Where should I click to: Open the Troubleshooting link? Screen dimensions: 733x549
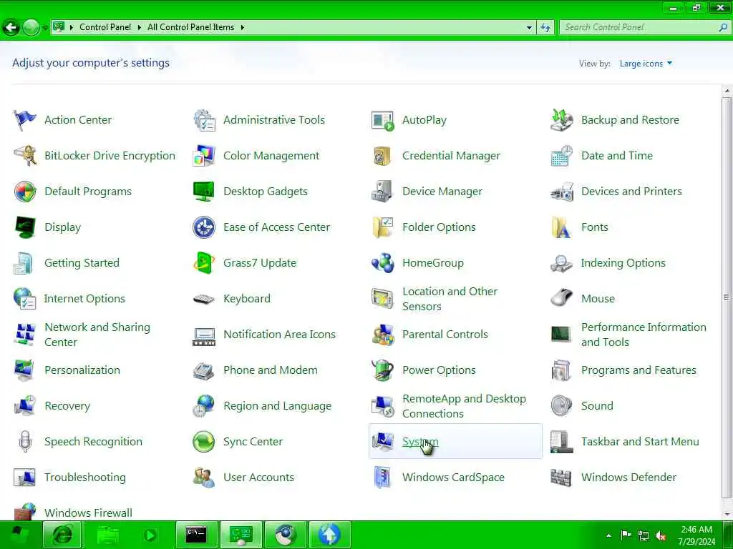point(85,478)
